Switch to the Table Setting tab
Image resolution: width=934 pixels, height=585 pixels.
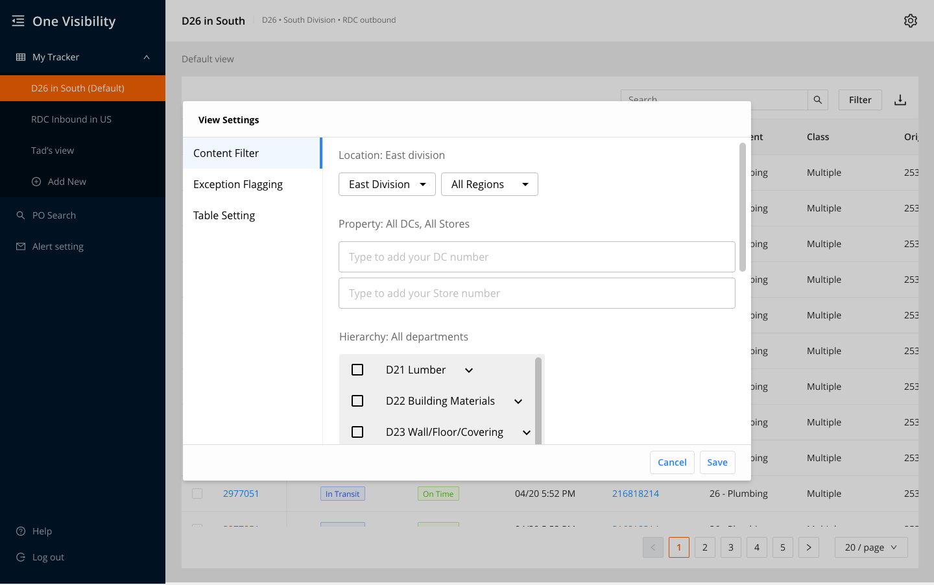(252, 215)
